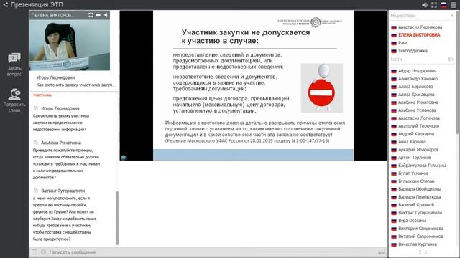The width and height of the screenshot is (460, 258).
Task: Go to next page of the participants list
Action: [426, 252]
